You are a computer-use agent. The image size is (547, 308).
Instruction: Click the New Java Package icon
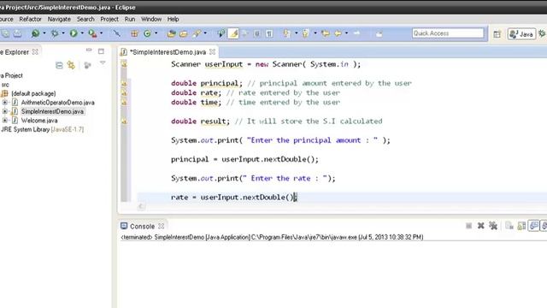point(134,33)
